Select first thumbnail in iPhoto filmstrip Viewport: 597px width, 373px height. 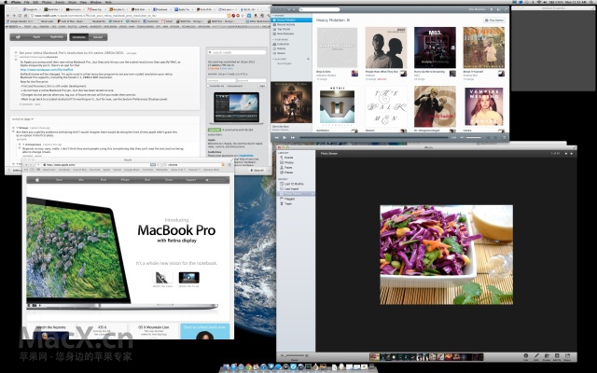click(375, 356)
